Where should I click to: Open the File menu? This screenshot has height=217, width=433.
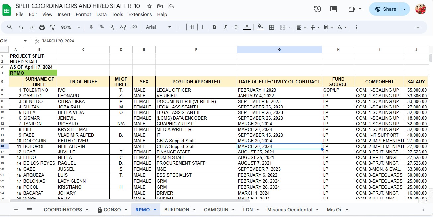coord(20,14)
